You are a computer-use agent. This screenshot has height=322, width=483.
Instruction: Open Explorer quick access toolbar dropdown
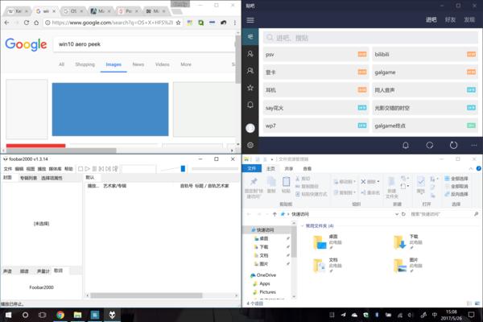click(272, 159)
